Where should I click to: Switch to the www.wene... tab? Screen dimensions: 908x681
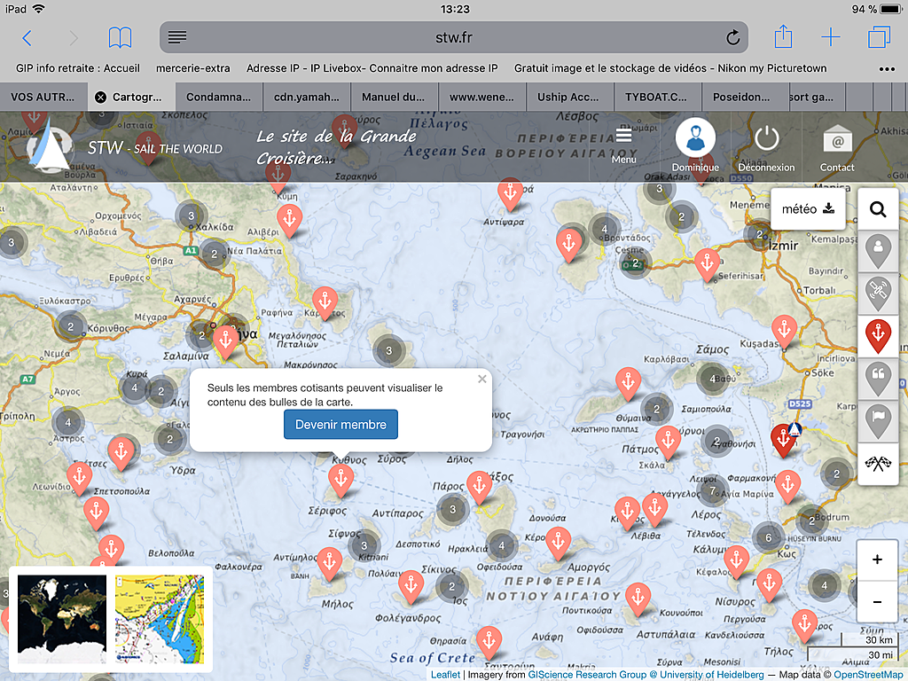pyautogui.click(x=481, y=98)
